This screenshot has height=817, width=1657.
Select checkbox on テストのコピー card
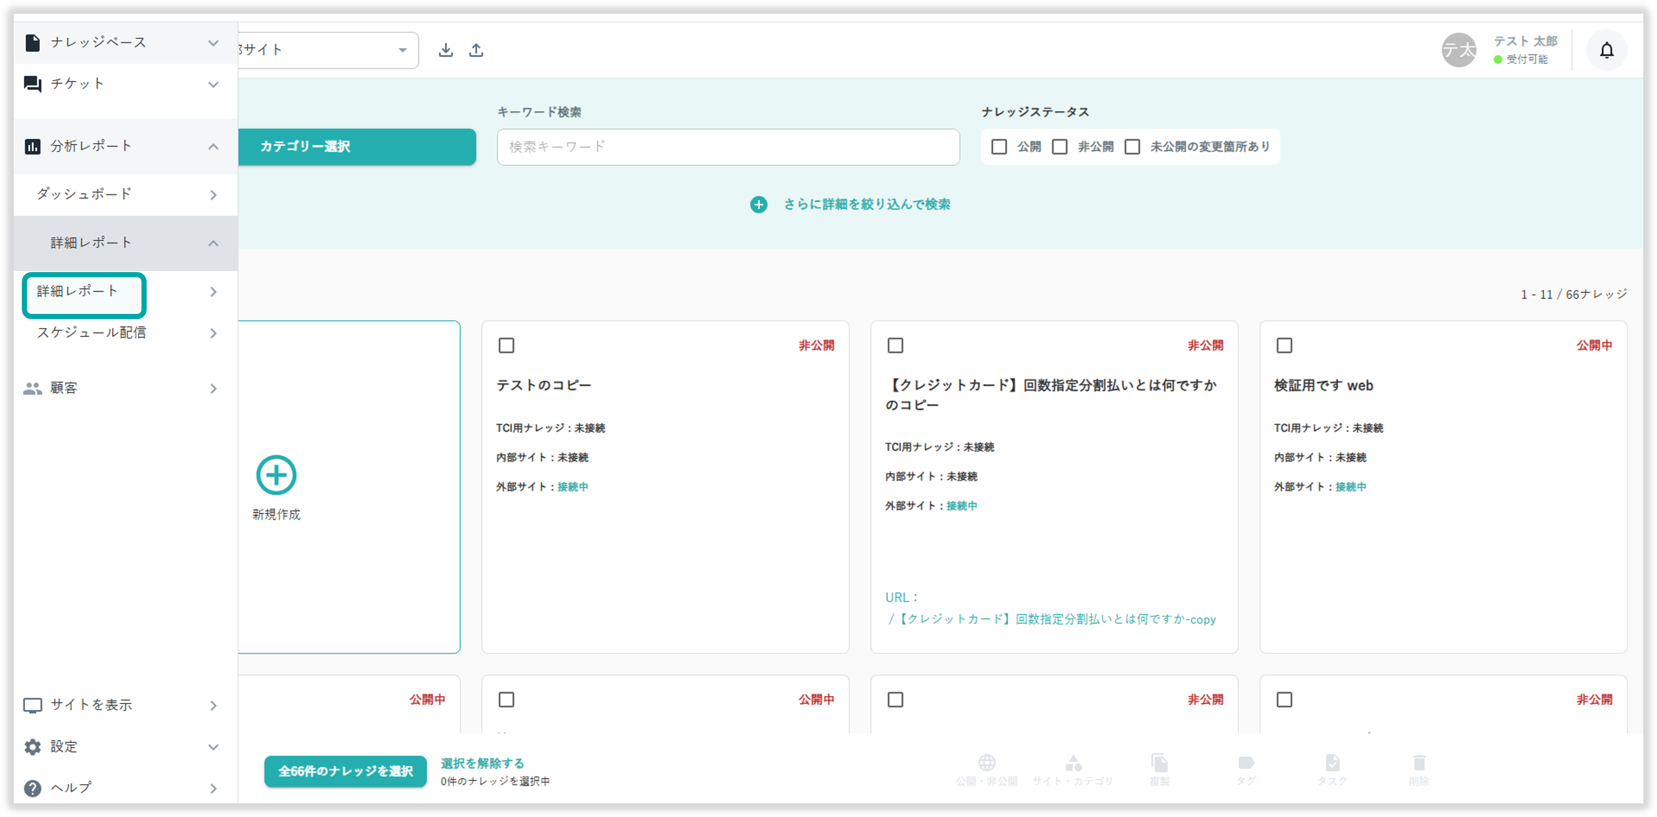(506, 346)
